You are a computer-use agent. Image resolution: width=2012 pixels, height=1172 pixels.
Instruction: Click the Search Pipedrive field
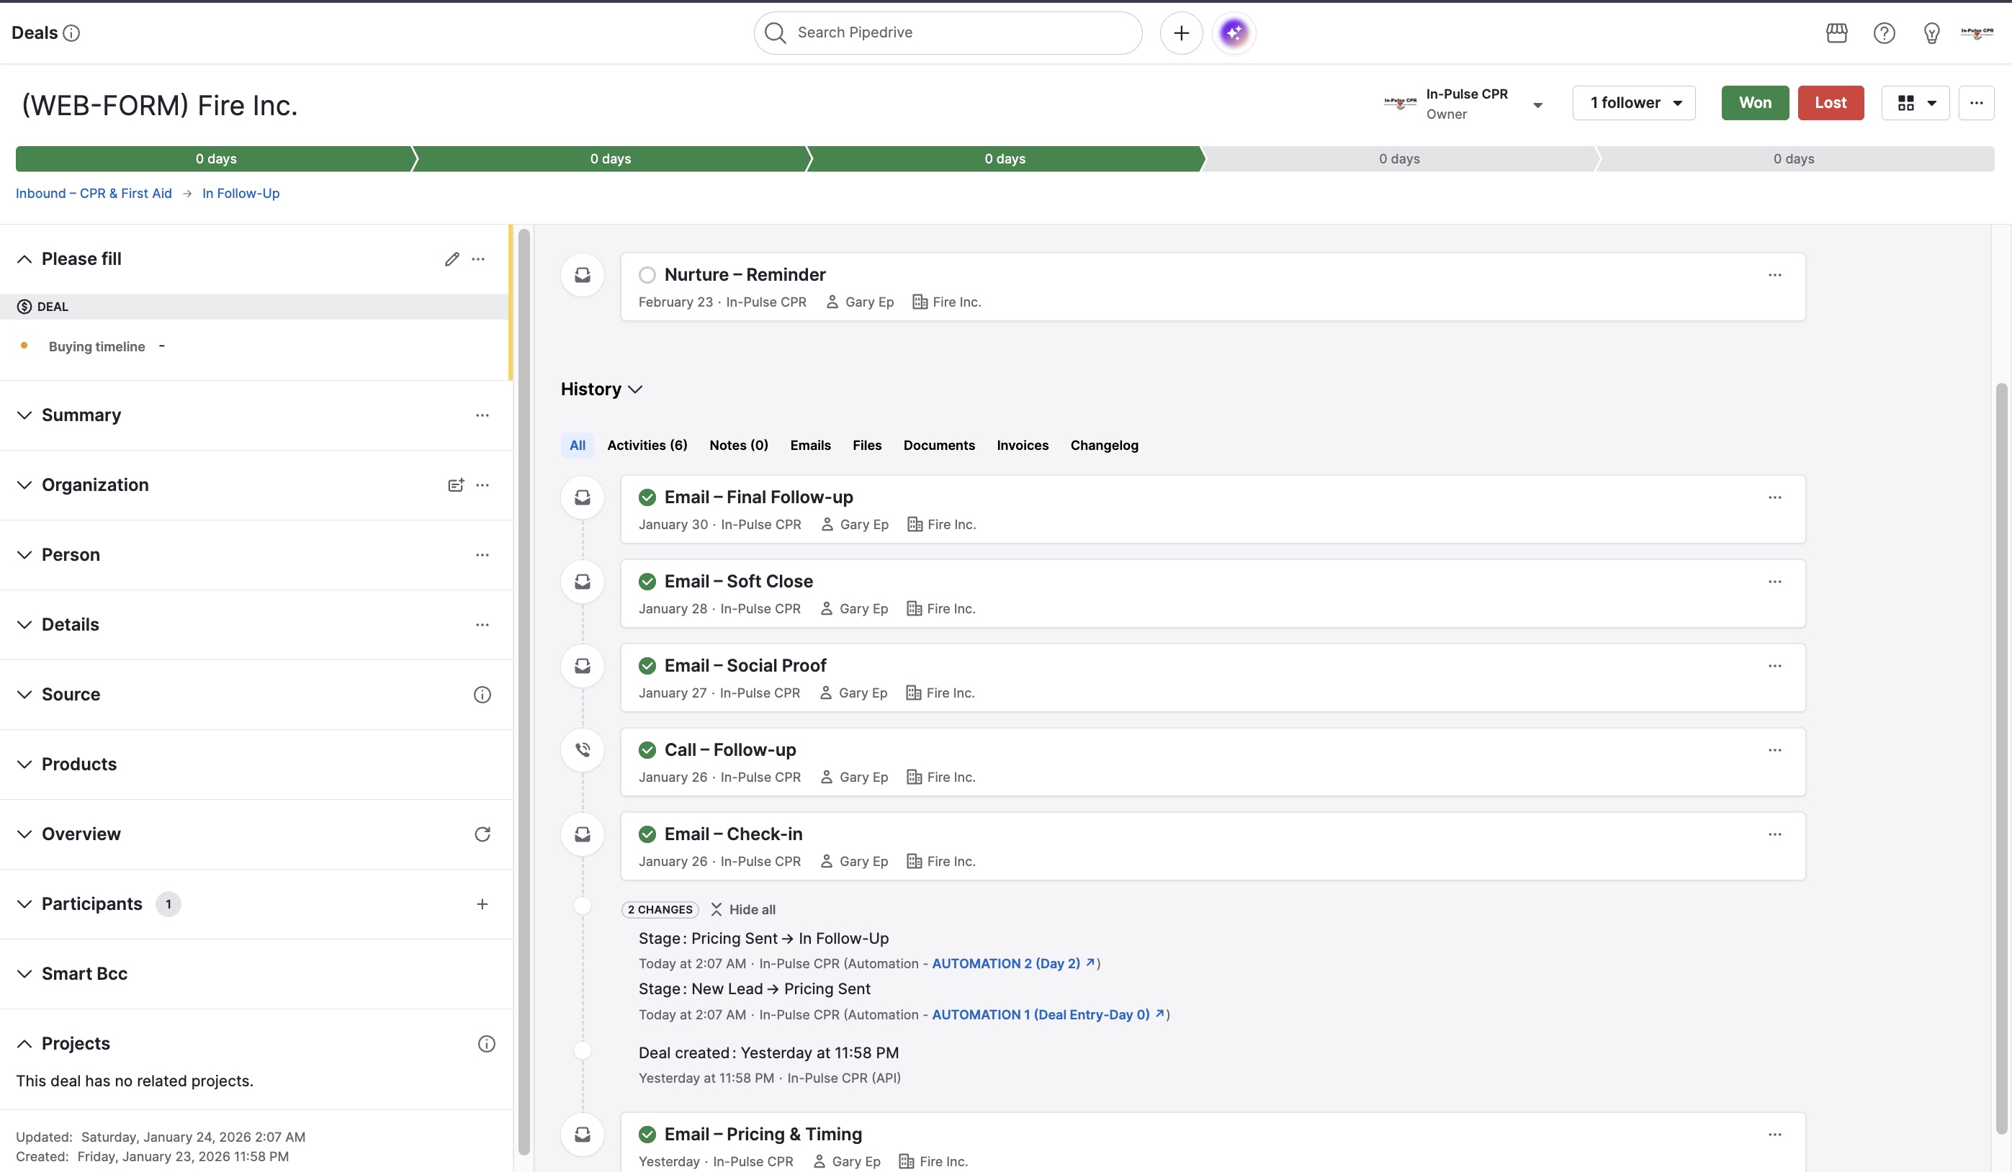[948, 32]
